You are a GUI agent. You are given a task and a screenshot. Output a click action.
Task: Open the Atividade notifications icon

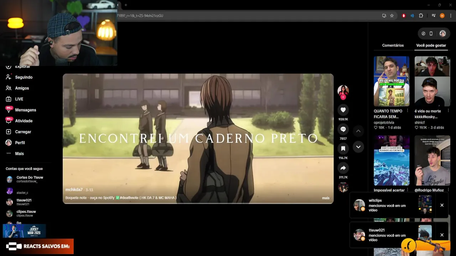(9, 121)
